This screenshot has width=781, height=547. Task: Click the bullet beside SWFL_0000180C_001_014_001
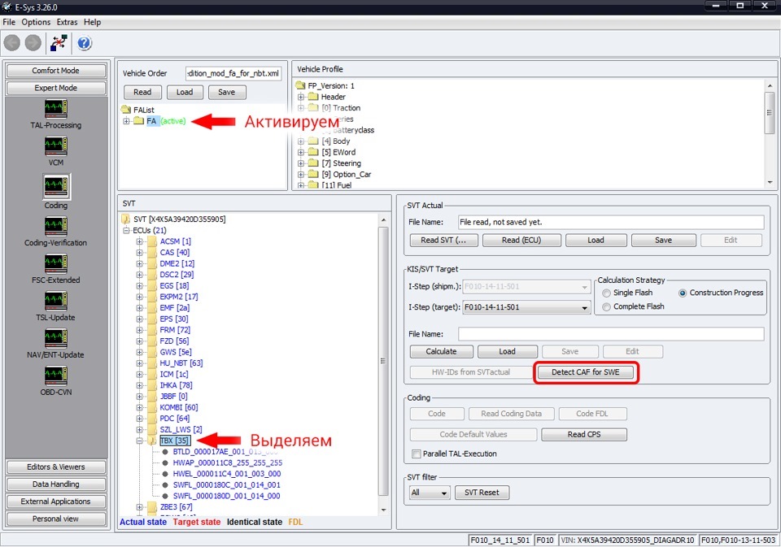click(165, 484)
